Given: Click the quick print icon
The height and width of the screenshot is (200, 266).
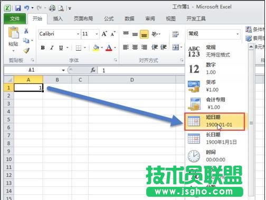Looking at the screenshot, I should pos(52,8).
